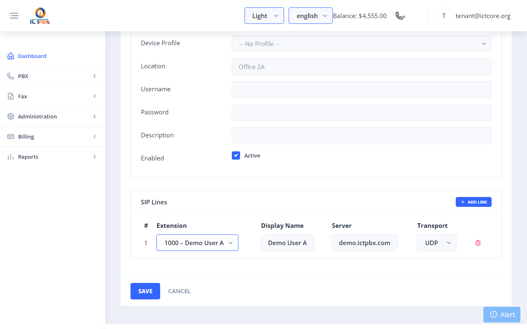Click the Device Profile label
The height and width of the screenshot is (329, 527).
coord(160,43)
